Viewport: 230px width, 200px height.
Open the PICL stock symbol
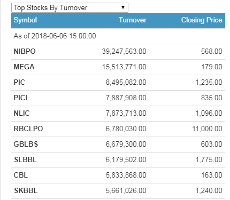(x=21, y=98)
